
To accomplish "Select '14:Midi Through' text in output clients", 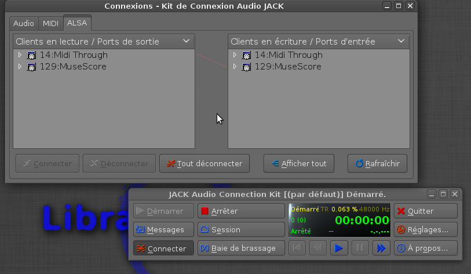I will click(74, 55).
